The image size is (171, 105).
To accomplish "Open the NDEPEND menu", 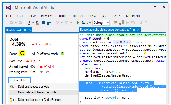I will [x=133, y=16].
